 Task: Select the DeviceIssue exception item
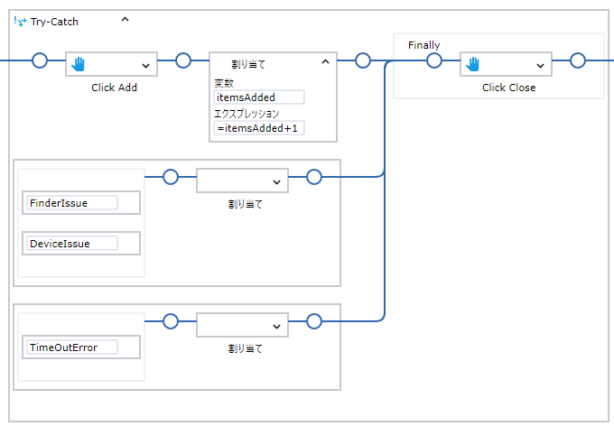(72, 244)
